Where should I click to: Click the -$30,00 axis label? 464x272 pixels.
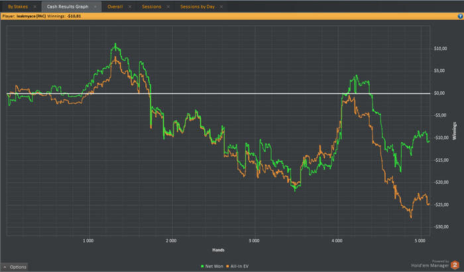(441, 227)
